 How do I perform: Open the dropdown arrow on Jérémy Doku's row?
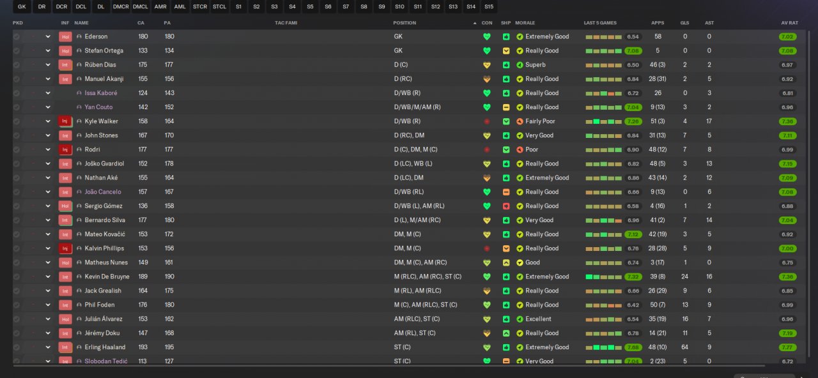pos(48,333)
